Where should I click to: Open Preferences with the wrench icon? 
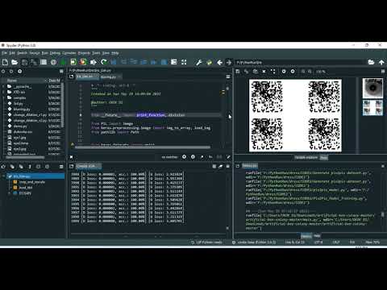(199, 63)
